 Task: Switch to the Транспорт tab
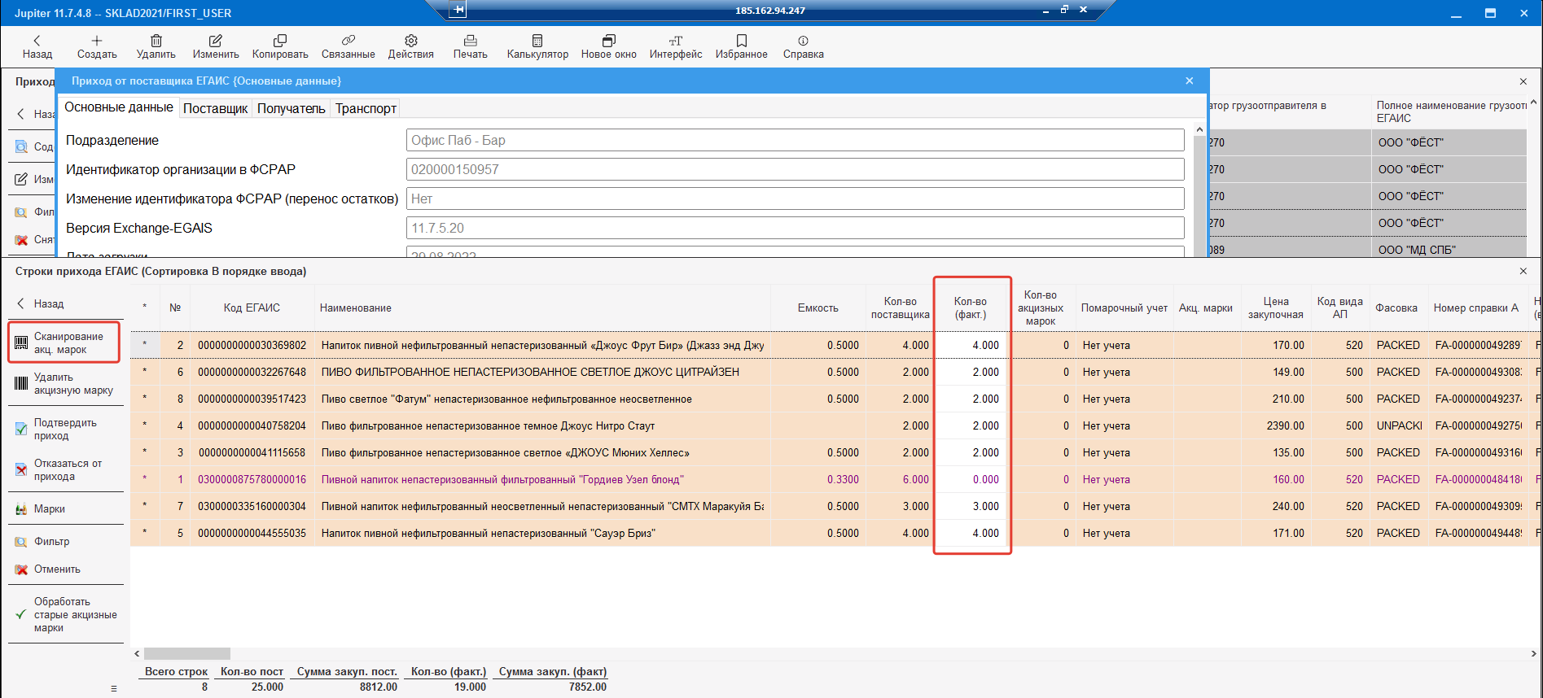366,108
